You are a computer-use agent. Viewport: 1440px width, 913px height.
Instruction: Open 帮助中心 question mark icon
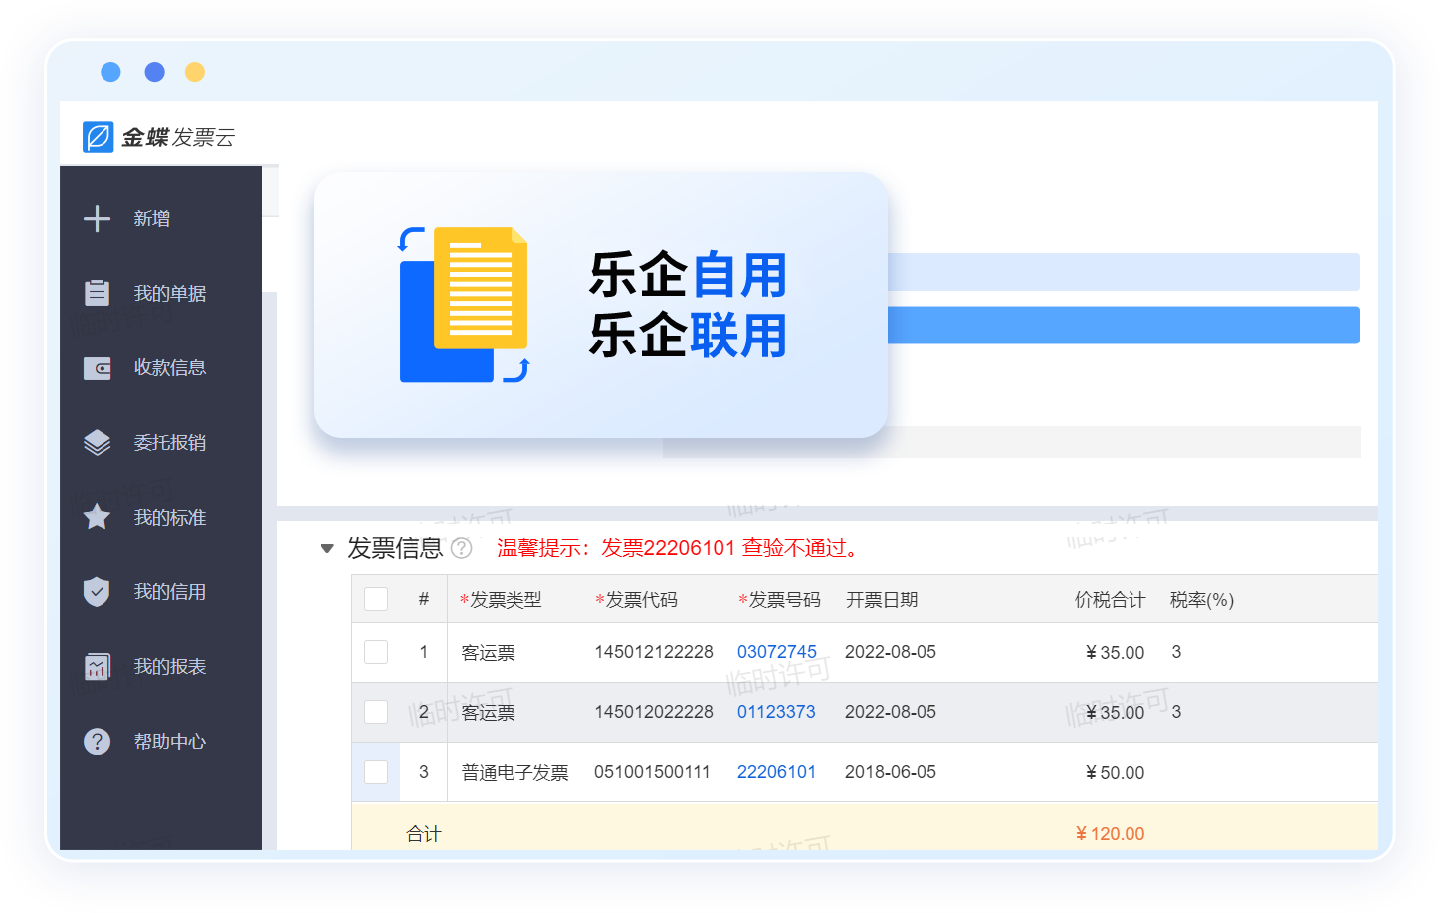click(97, 741)
